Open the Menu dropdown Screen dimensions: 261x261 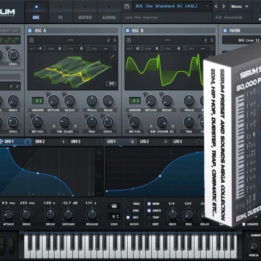point(239,7)
